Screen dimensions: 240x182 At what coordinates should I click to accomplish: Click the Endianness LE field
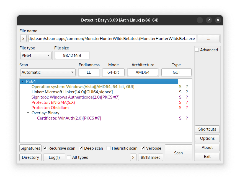coord(89,72)
